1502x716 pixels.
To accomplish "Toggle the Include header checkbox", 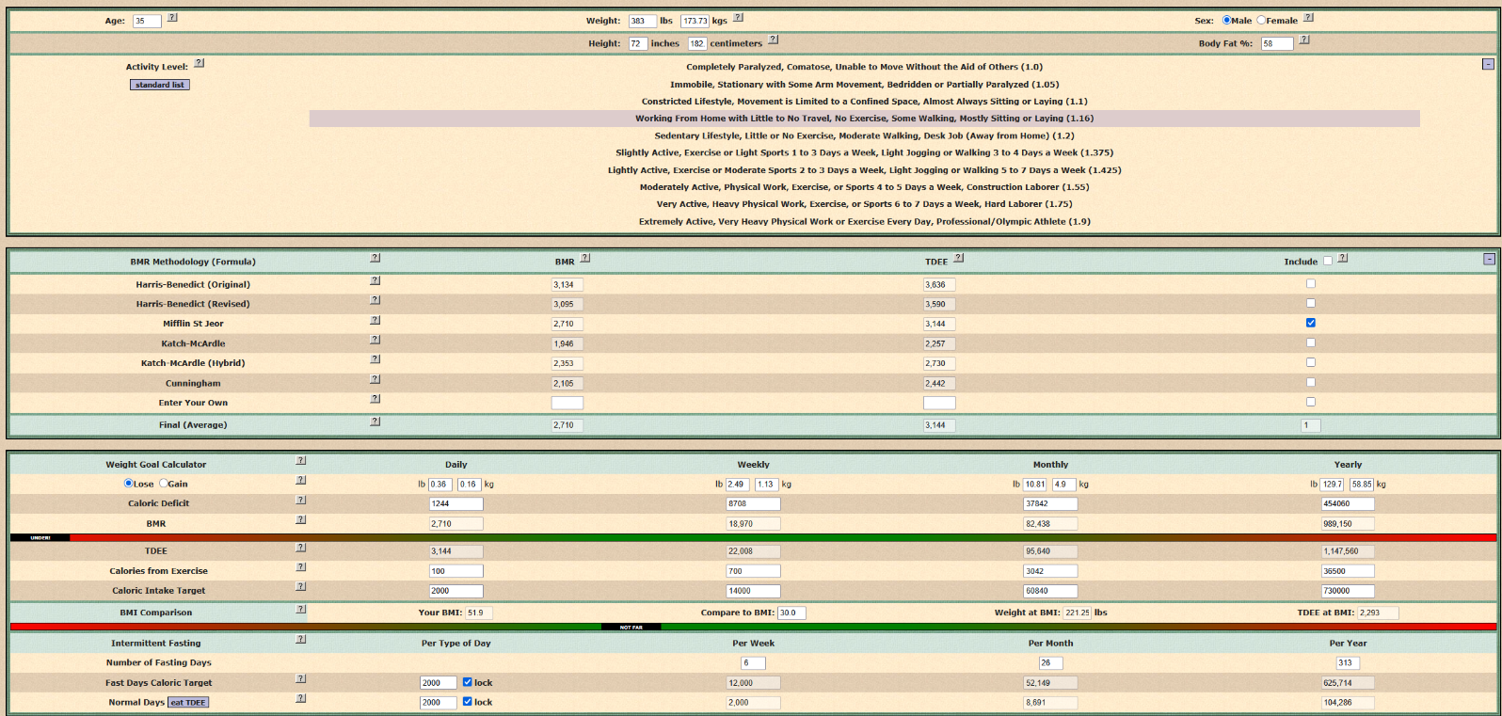I will click(x=1328, y=262).
